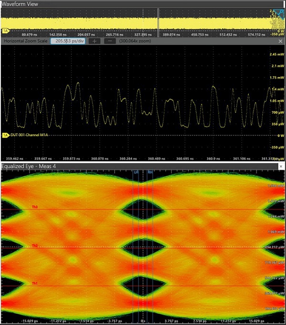This screenshot has height=325, width=286.
Task: Click the Th1 threshold label
Action: [x=34, y=284]
